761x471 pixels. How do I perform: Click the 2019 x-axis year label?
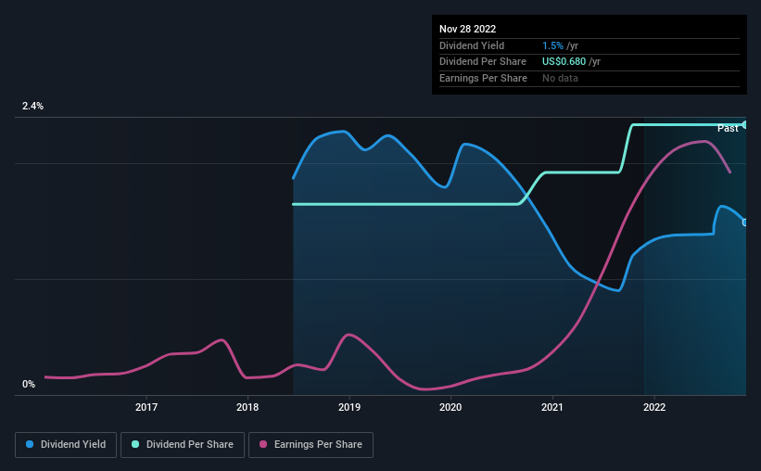point(349,407)
